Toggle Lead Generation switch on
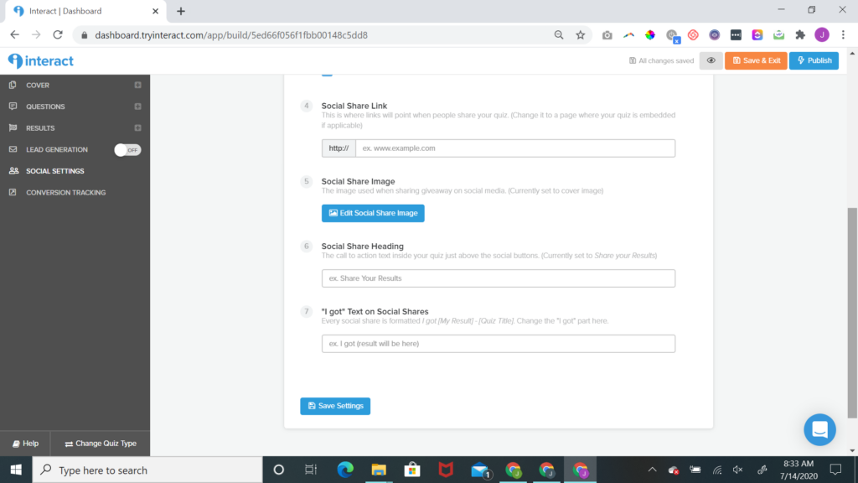 point(127,149)
